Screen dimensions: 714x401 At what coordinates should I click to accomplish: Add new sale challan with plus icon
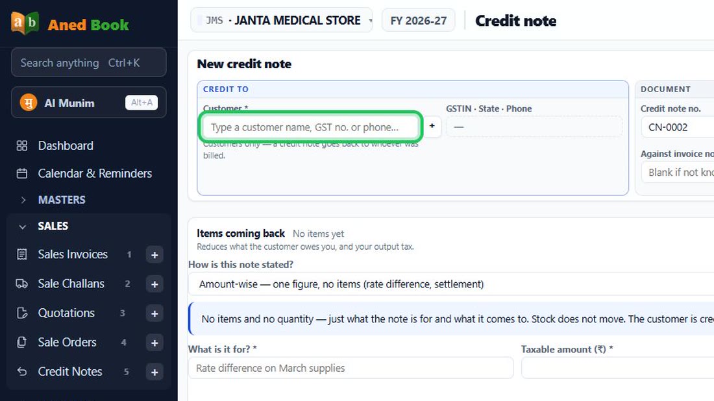pyautogui.click(x=154, y=284)
